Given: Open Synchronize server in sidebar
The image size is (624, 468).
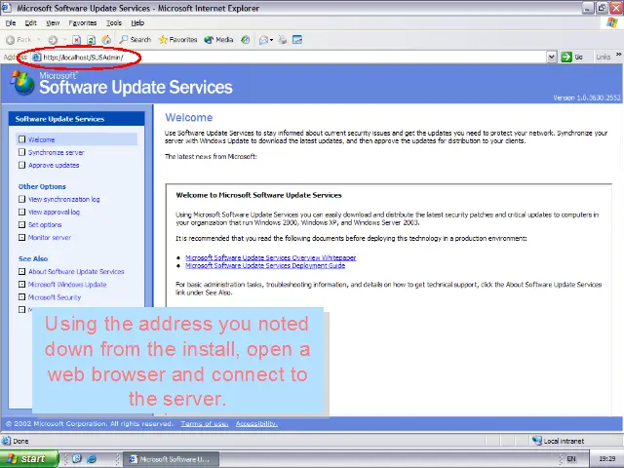Looking at the screenshot, I should pyautogui.click(x=57, y=152).
